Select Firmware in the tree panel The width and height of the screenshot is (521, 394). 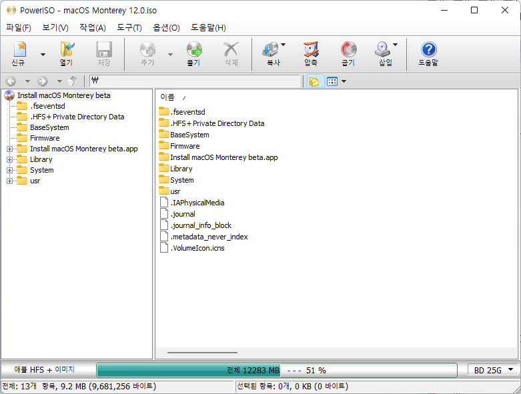coord(45,138)
